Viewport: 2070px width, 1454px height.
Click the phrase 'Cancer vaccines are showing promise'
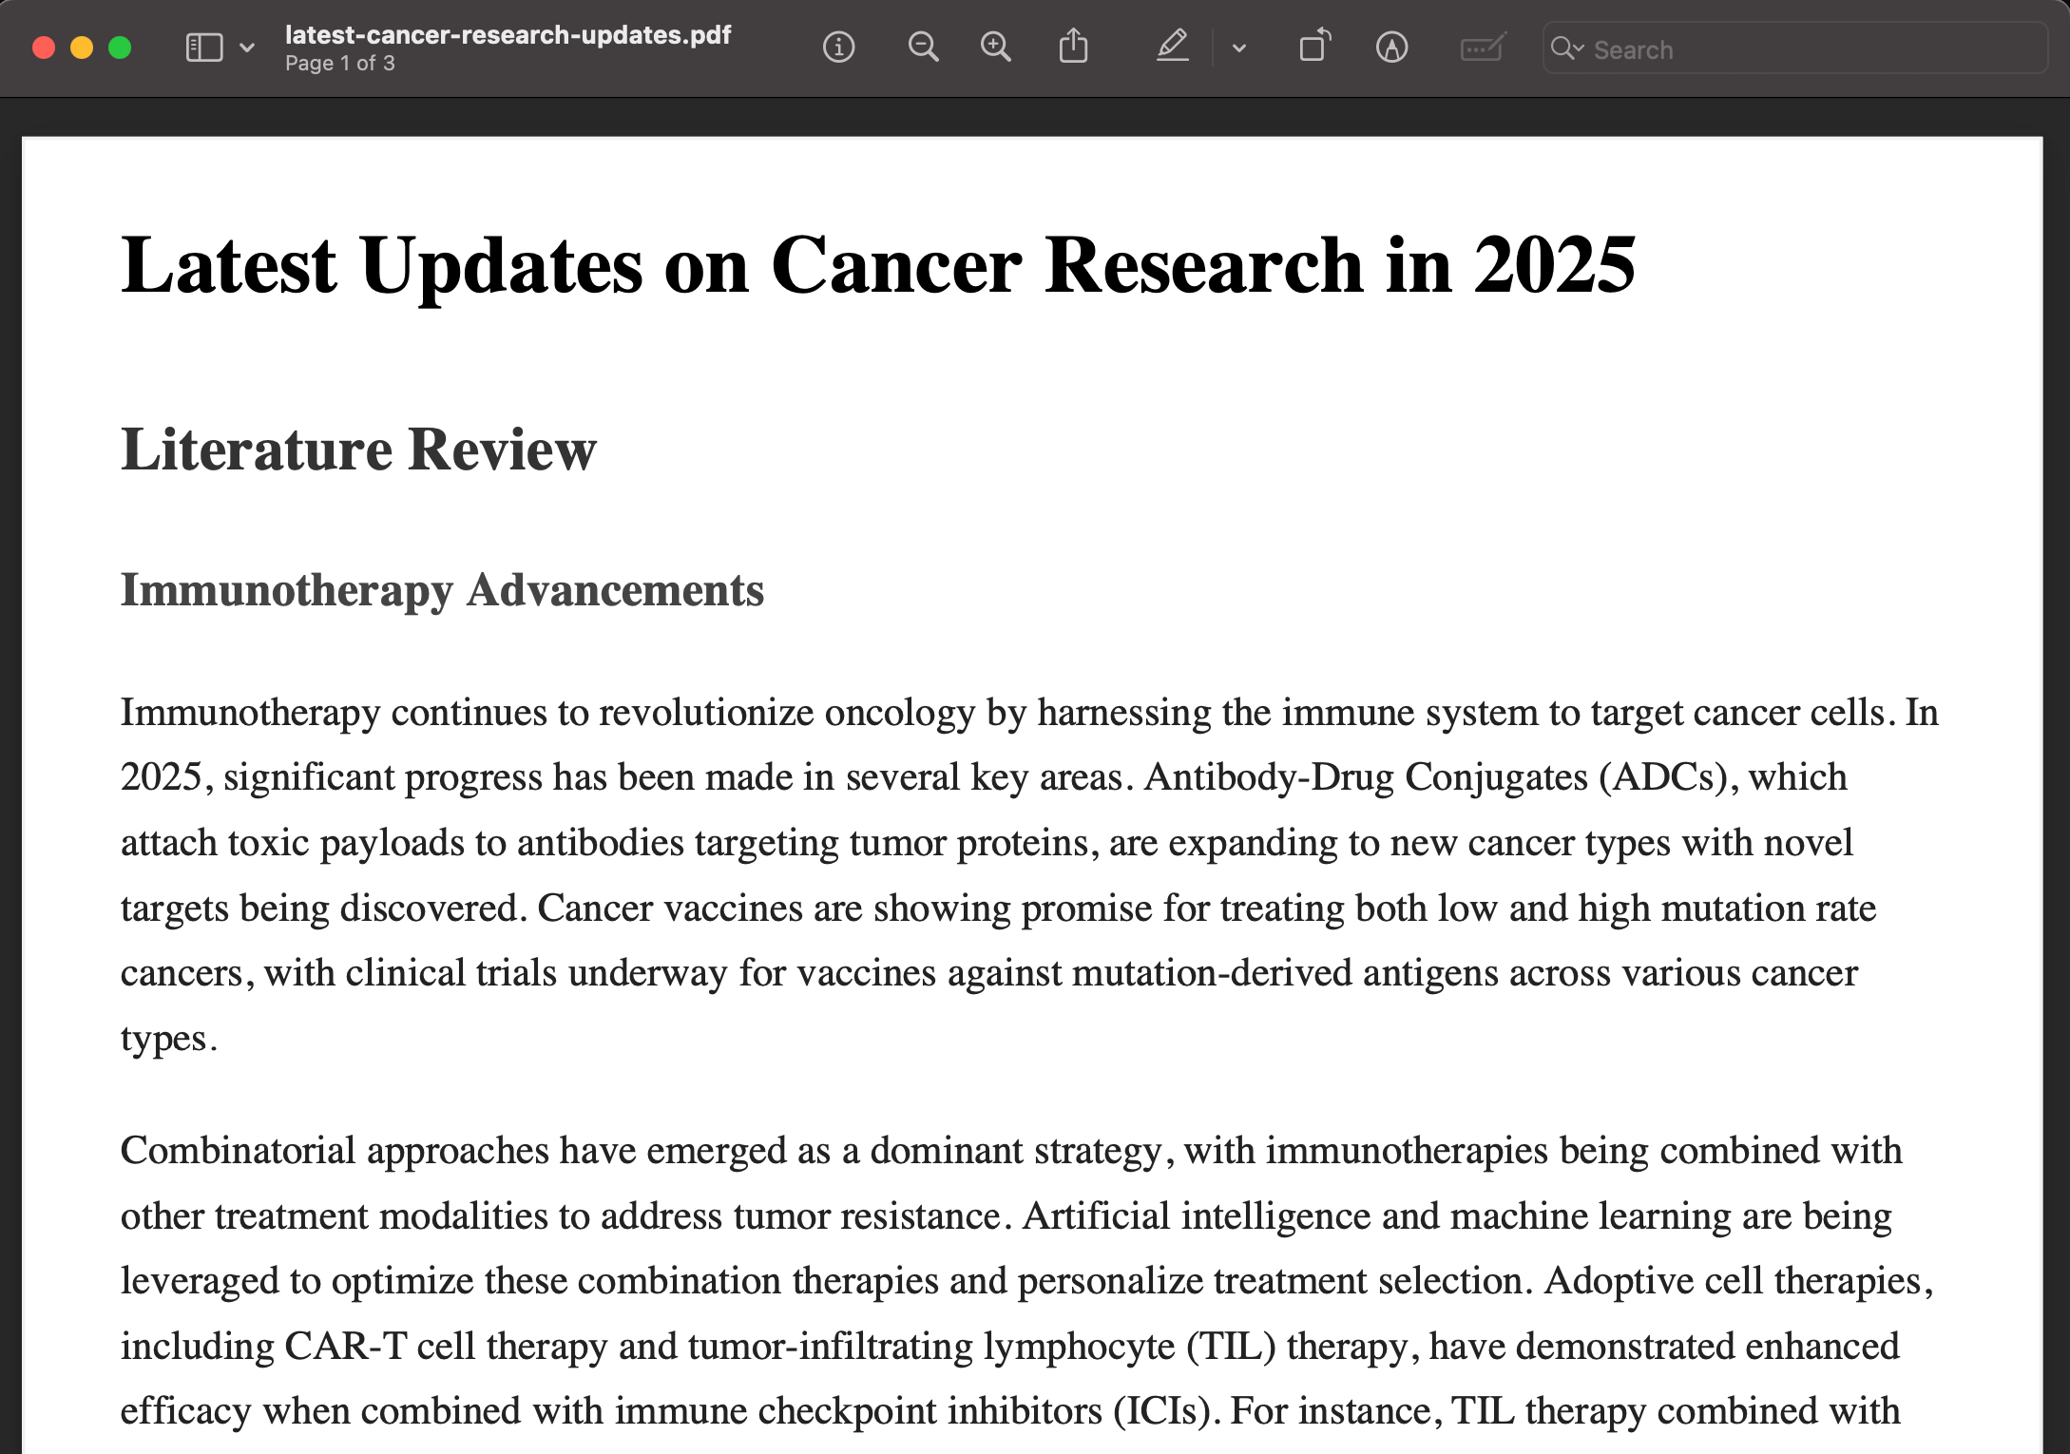coord(845,909)
